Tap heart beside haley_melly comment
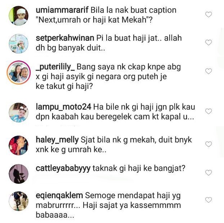Viewport: 224px width, 223px height. [209, 144]
